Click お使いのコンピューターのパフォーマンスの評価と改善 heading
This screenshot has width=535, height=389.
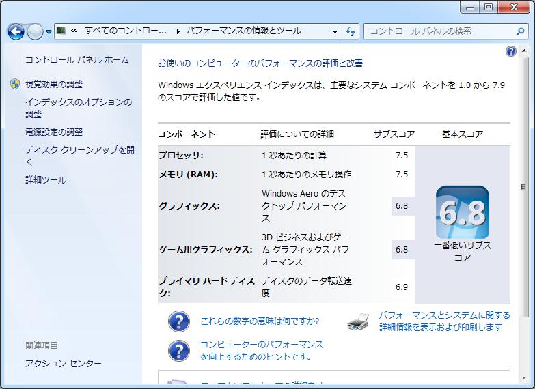click(x=260, y=63)
